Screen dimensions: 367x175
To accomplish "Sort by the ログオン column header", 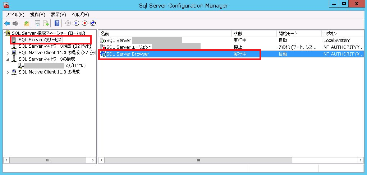I will [x=343, y=34].
